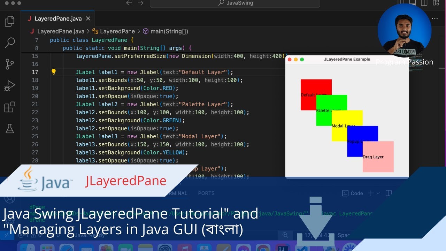
Task: Click the blue Popup layer square
Action: [362, 141]
